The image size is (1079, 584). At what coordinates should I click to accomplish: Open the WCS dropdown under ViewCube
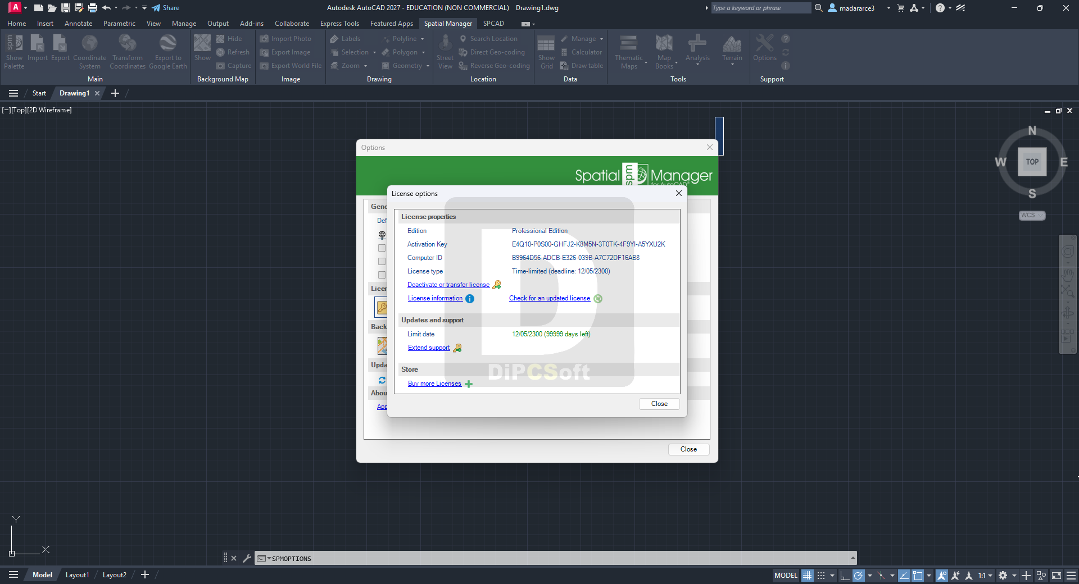[1032, 216]
